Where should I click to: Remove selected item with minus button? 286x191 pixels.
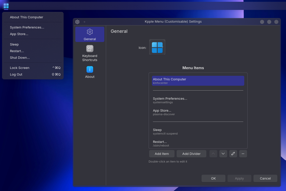click(x=243, y=154)
